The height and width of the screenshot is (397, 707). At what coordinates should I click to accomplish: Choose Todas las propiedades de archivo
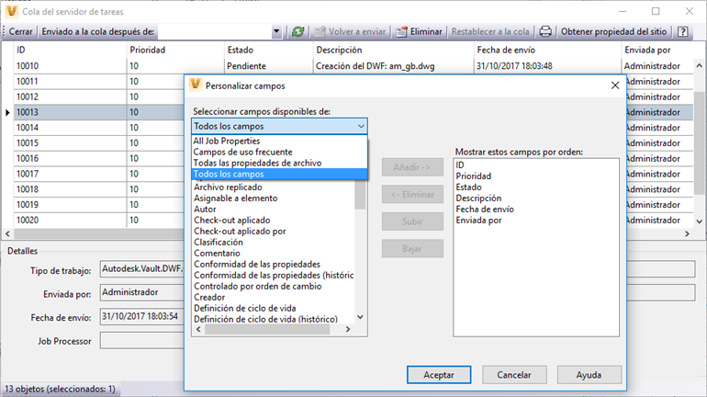279,163
